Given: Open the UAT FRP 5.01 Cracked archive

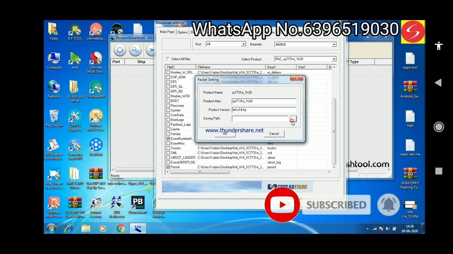Looking at the screenshot, I should pyautogui.click(x=75, y=207).
